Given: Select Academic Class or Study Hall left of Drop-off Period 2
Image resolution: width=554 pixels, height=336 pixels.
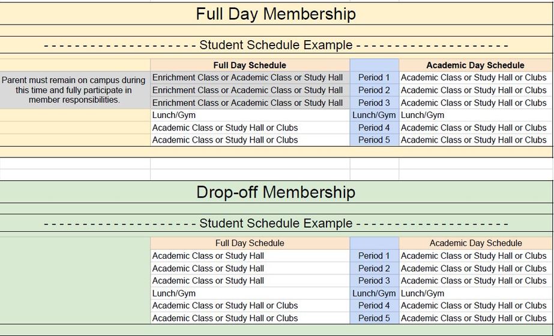Looking at the screenshot, I should 208,268.
